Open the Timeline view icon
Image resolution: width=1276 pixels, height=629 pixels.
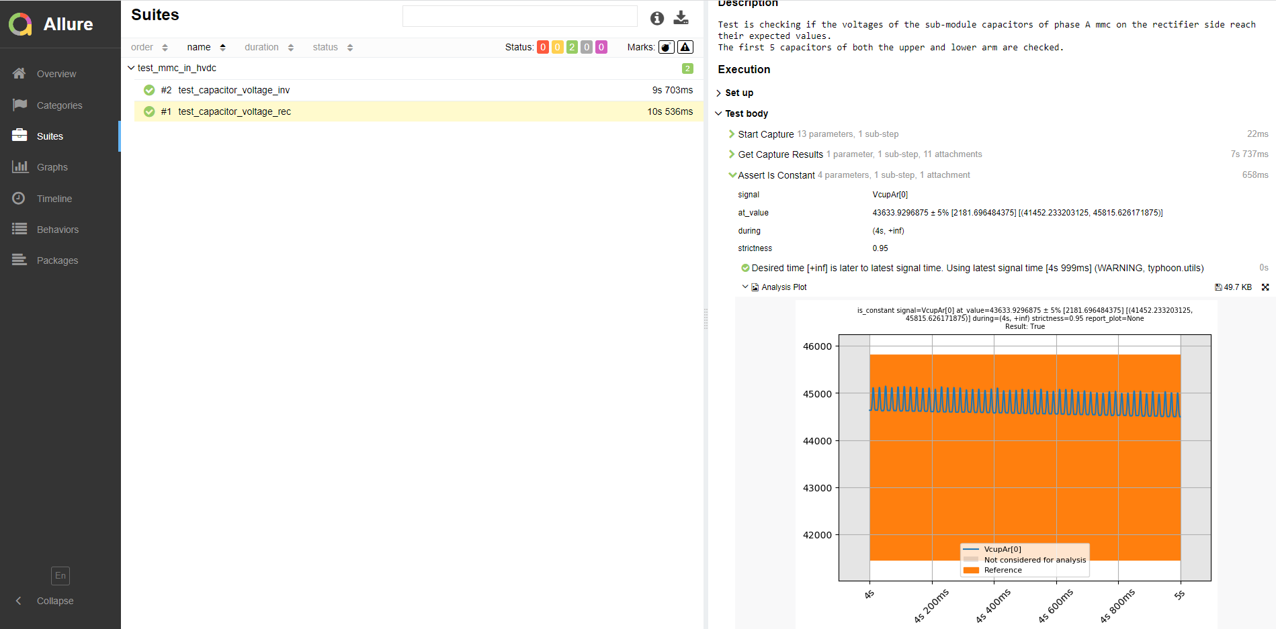coord(19,199)
